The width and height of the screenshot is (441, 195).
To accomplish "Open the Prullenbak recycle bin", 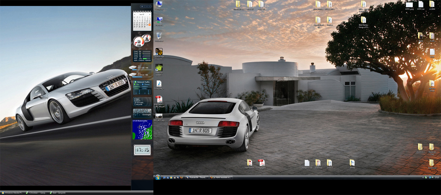I will click(x=159, y=37).
